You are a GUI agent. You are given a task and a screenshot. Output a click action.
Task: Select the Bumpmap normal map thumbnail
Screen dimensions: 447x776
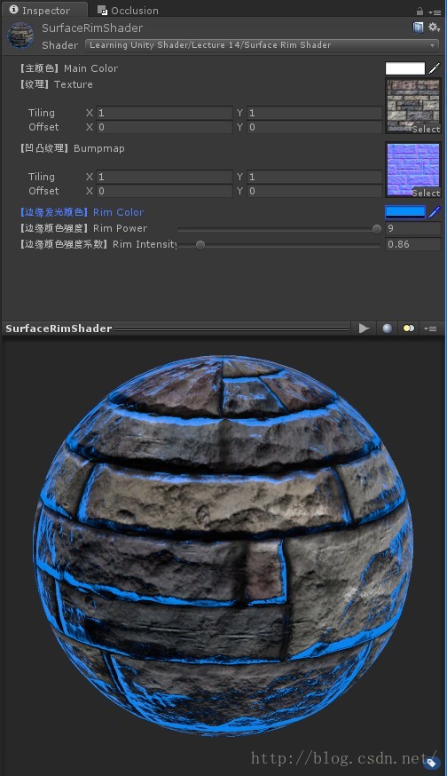point(413,170)
